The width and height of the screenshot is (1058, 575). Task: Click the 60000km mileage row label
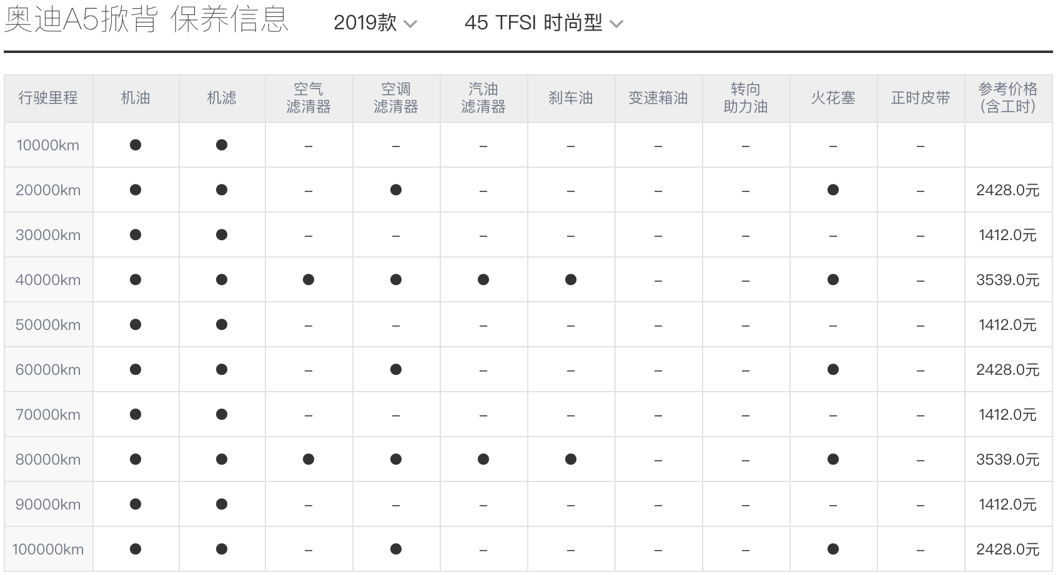[x=48, y=370]
